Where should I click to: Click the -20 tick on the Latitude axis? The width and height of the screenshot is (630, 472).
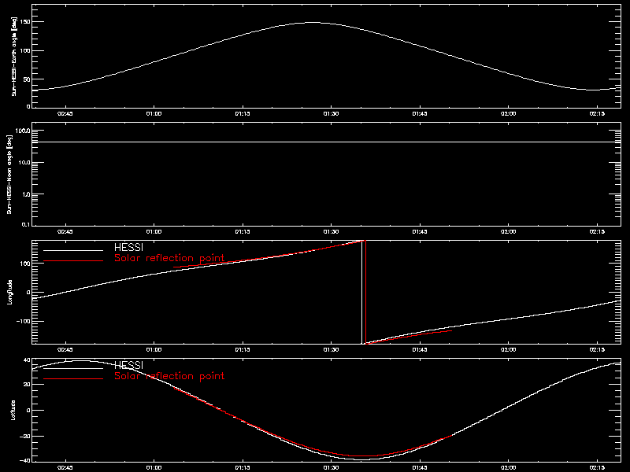click(25, 436)
